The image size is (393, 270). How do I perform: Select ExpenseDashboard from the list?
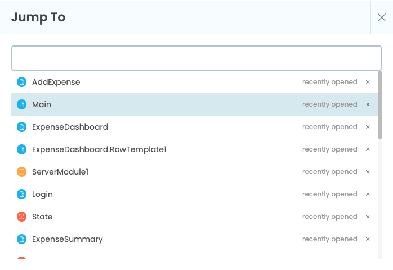click(x=70, y=127)
